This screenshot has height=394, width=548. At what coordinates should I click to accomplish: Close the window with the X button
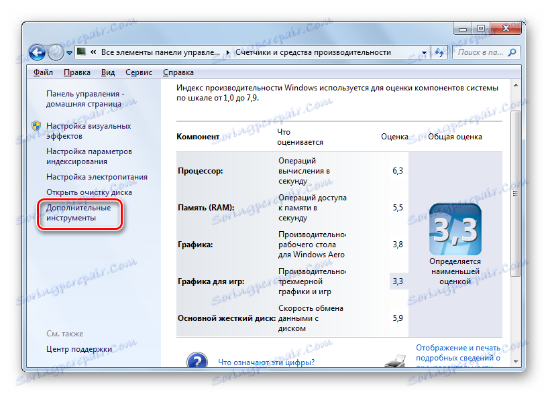[x=505, y=28]
